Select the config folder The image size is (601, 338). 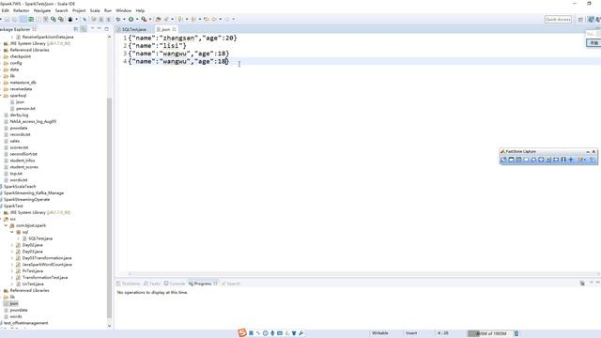point(16,63)
